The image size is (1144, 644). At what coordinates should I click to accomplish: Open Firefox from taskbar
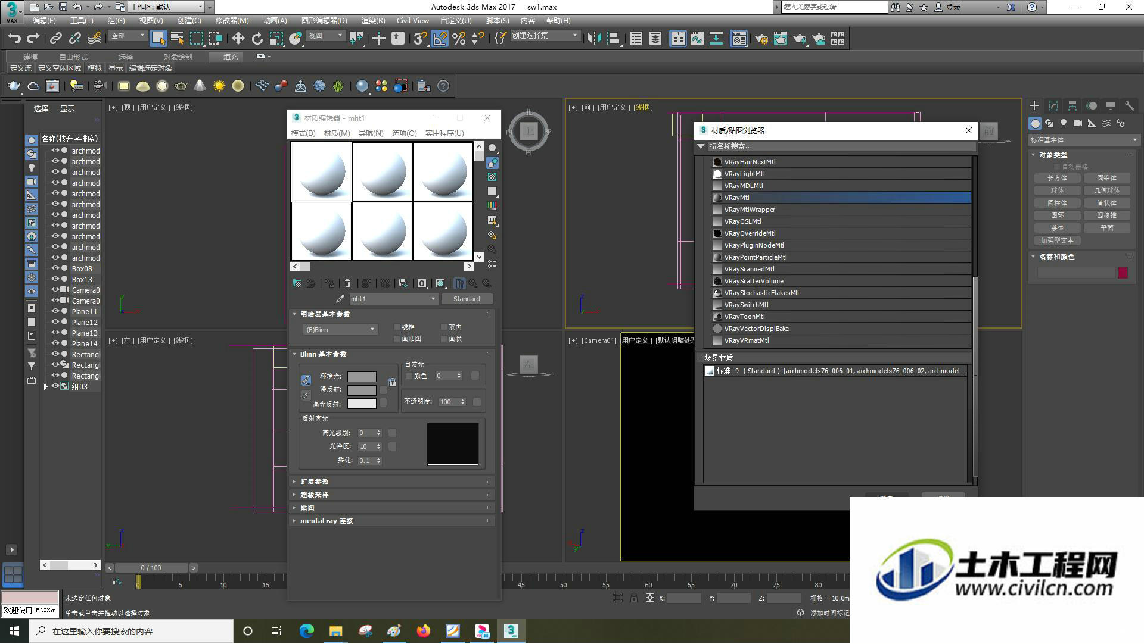pos(423,631)
